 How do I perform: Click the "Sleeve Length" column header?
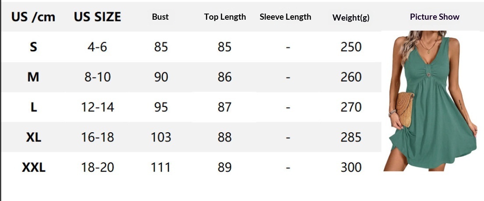[x=285, y=17]
